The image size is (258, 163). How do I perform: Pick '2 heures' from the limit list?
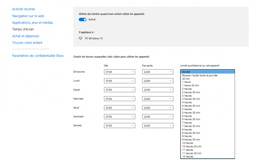point(187,89)
